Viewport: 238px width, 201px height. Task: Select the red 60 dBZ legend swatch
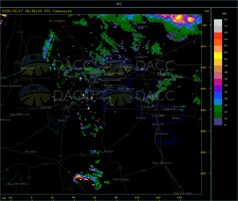tap(218, 36)
